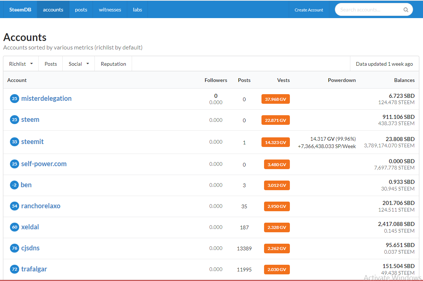
Task: Click the SteemDB home logo
Action: 20,10
